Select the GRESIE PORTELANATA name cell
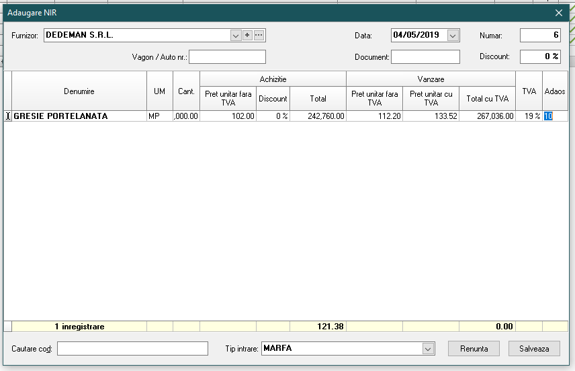575x371 pixels. pyautogui.click(x=79, y=116)
